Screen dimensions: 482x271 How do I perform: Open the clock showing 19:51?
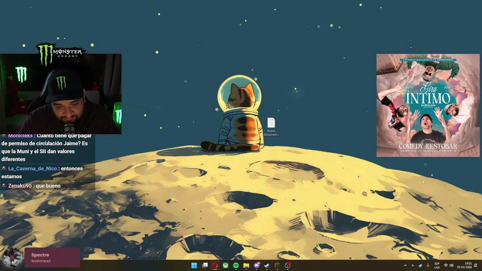(464, 265)
